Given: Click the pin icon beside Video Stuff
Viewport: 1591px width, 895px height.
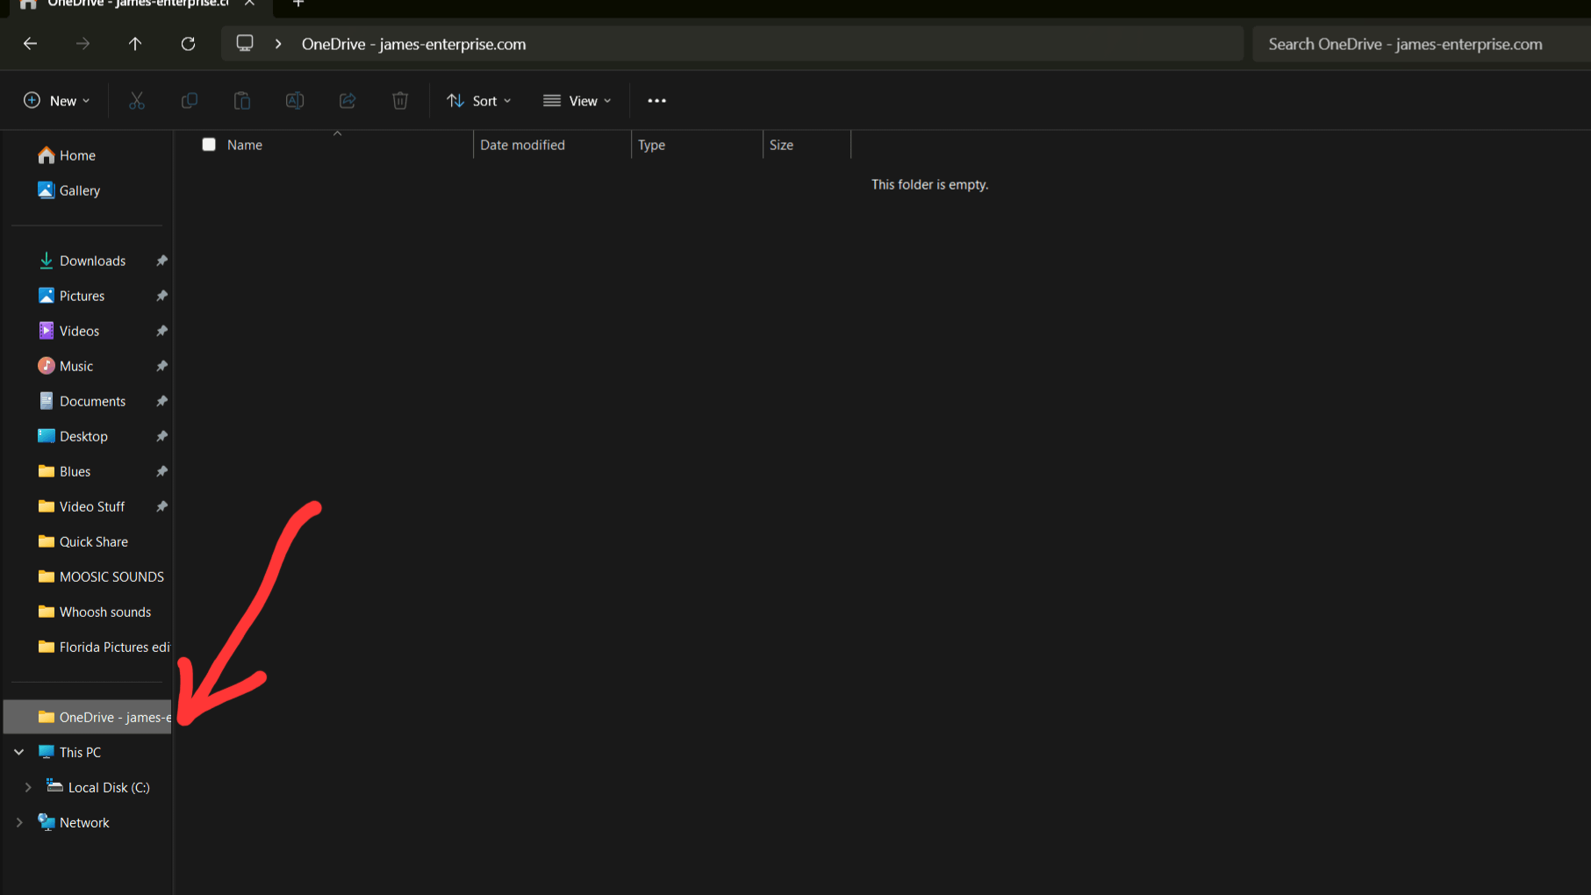Looking at the screenshot, I should [x=161, y=506].
